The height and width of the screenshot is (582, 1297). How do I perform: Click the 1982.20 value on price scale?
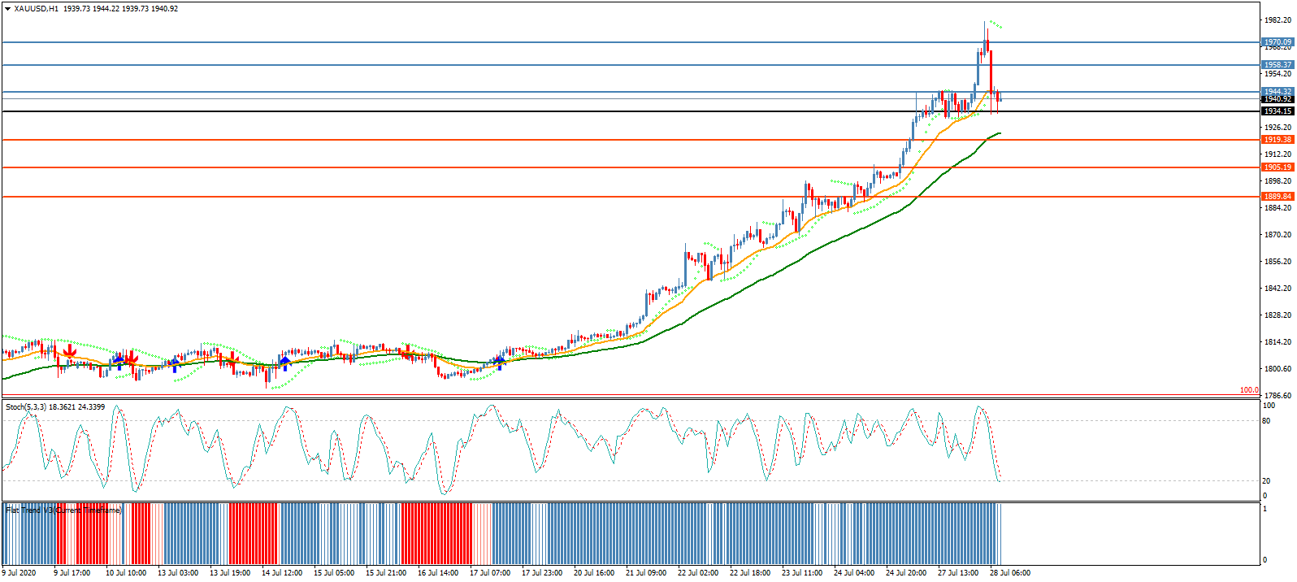point(1277,20)
